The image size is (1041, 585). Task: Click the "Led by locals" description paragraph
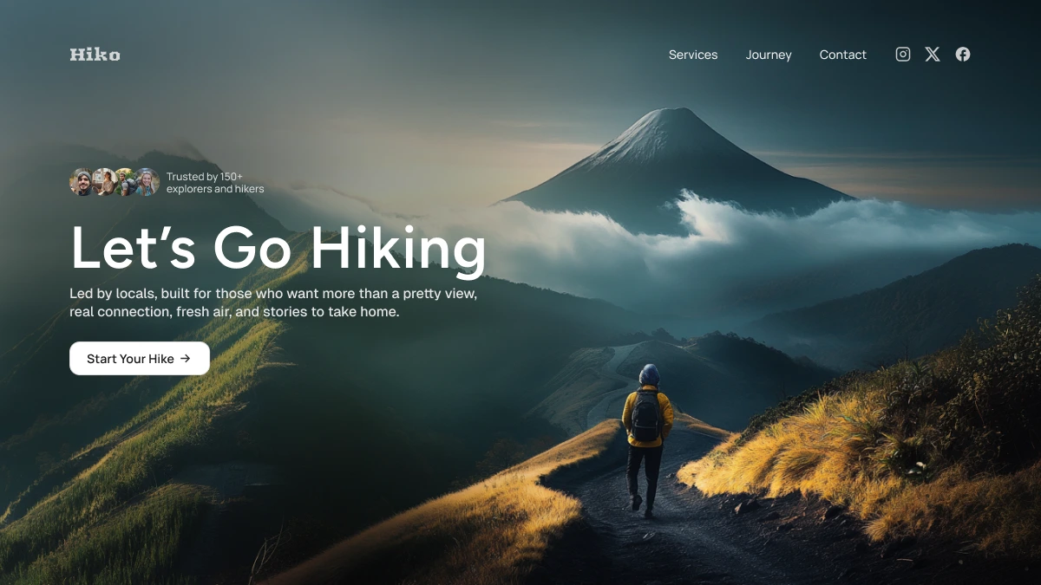tap(273, 302)
